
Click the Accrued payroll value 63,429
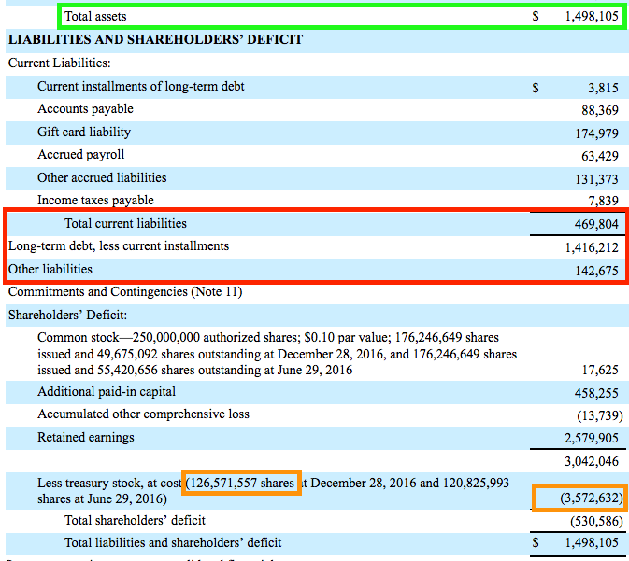(599, 156)
